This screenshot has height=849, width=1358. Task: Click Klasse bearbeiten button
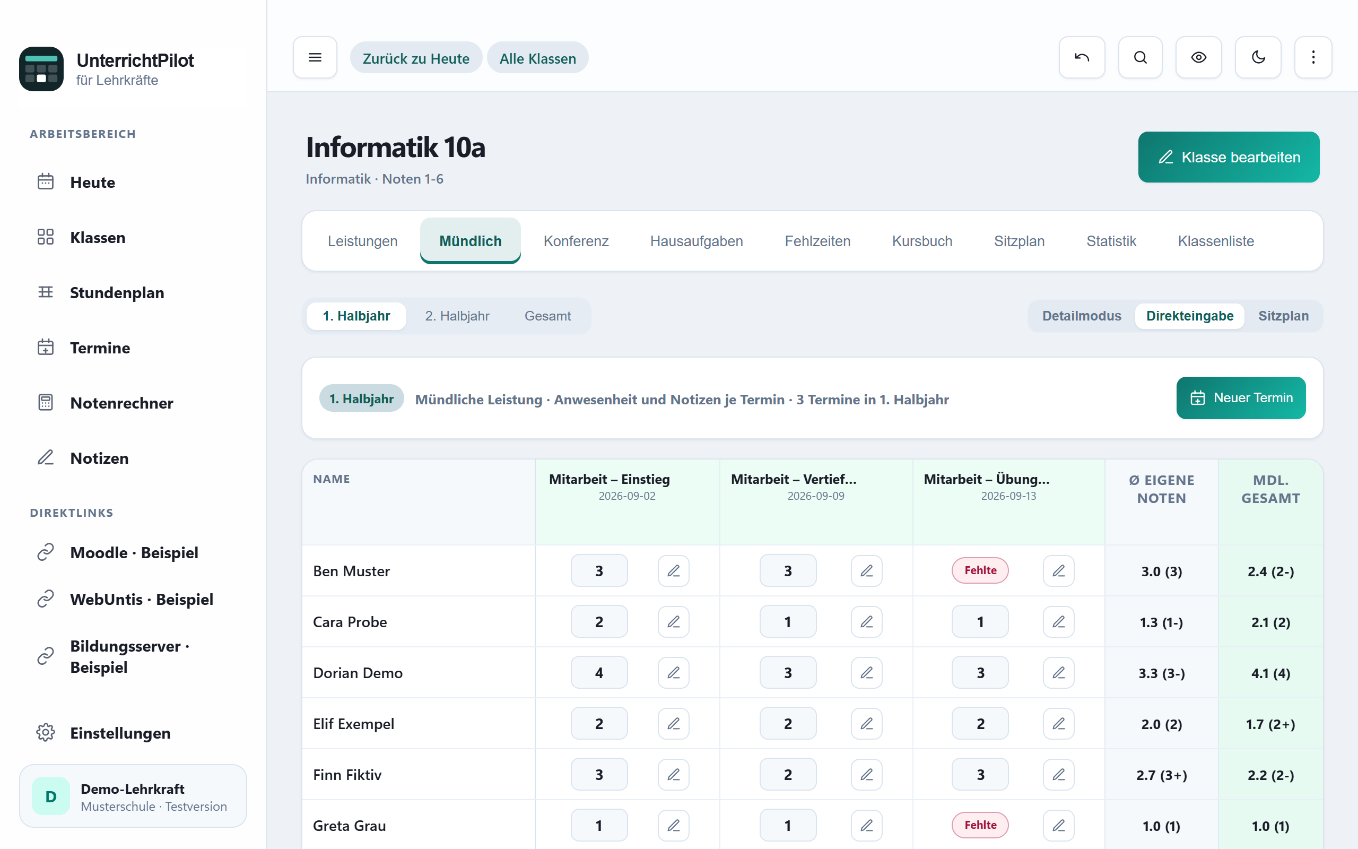click(1229, 157)
